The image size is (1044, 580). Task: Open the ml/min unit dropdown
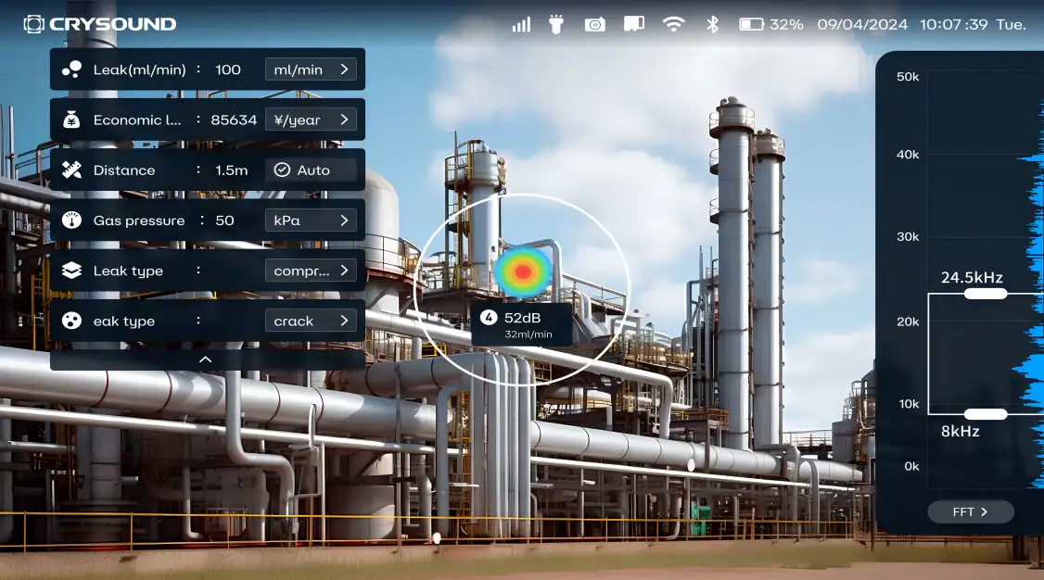(x=311, y=69)
